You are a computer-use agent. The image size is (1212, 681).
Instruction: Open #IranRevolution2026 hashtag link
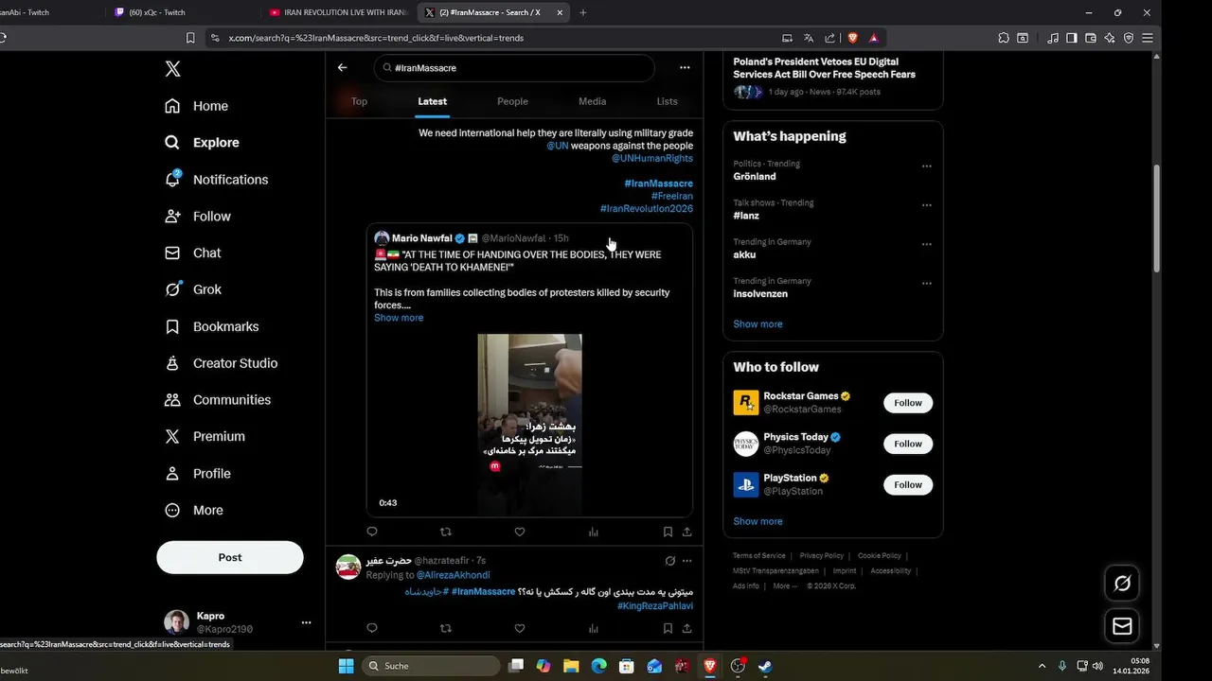pos(647,208)
